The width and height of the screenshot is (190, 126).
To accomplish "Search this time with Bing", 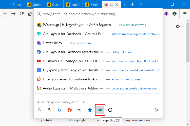I will [60, 110].
